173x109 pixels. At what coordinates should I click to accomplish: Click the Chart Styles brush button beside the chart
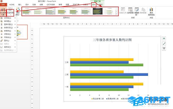164,44
